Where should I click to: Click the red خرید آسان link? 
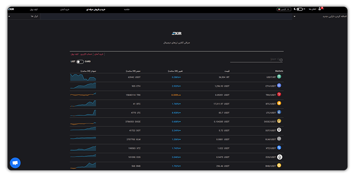pyautogui.click(x=99, y=54)
